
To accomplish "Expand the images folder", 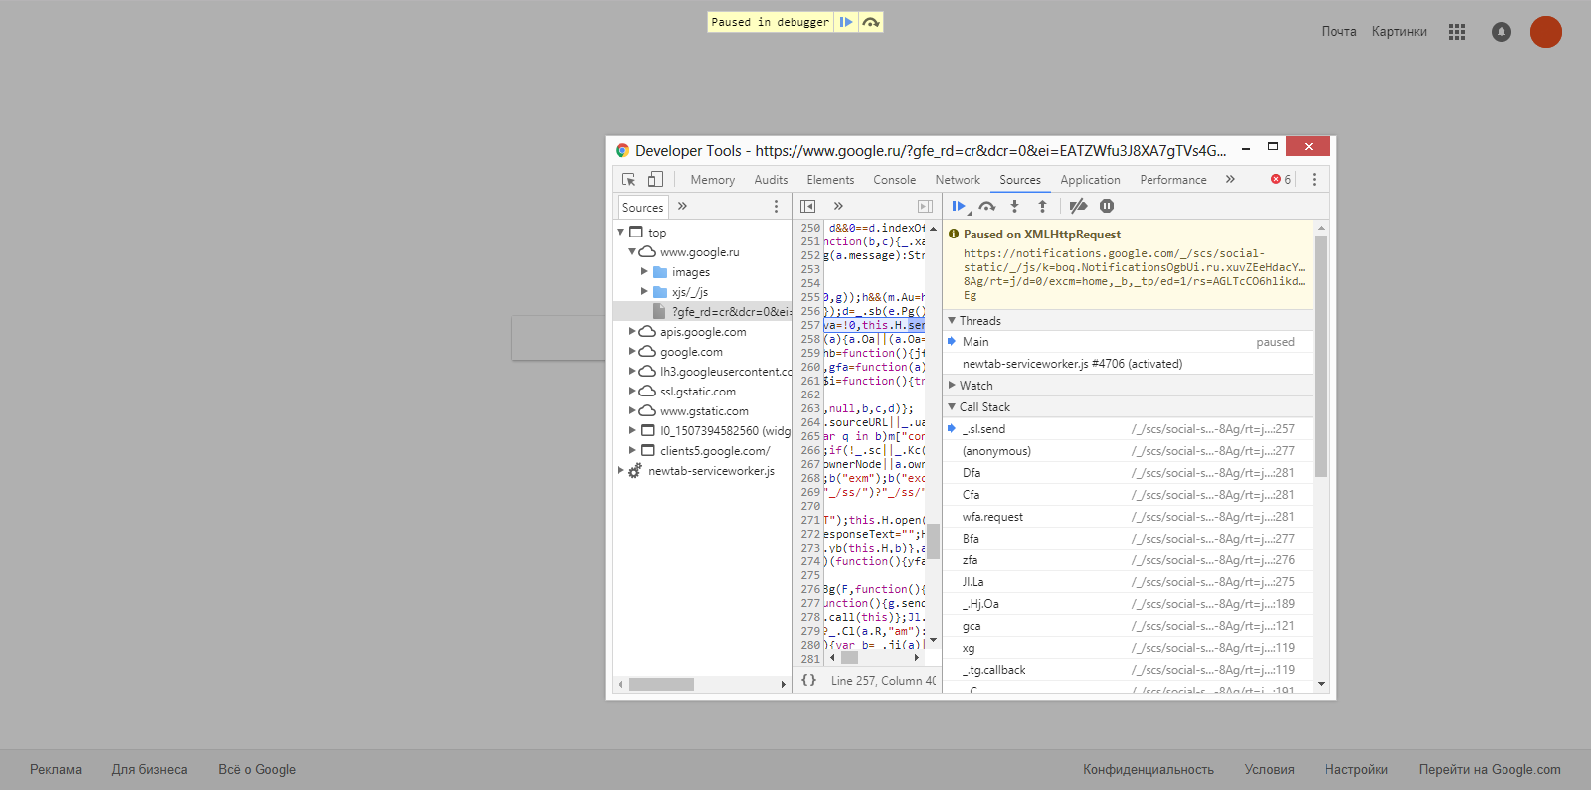I will [644, 272].
